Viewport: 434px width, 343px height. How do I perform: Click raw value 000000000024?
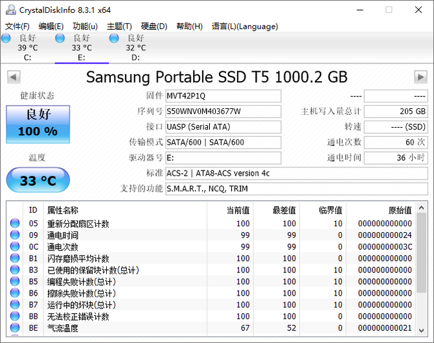pyautogui.click(x=385, y=235)
